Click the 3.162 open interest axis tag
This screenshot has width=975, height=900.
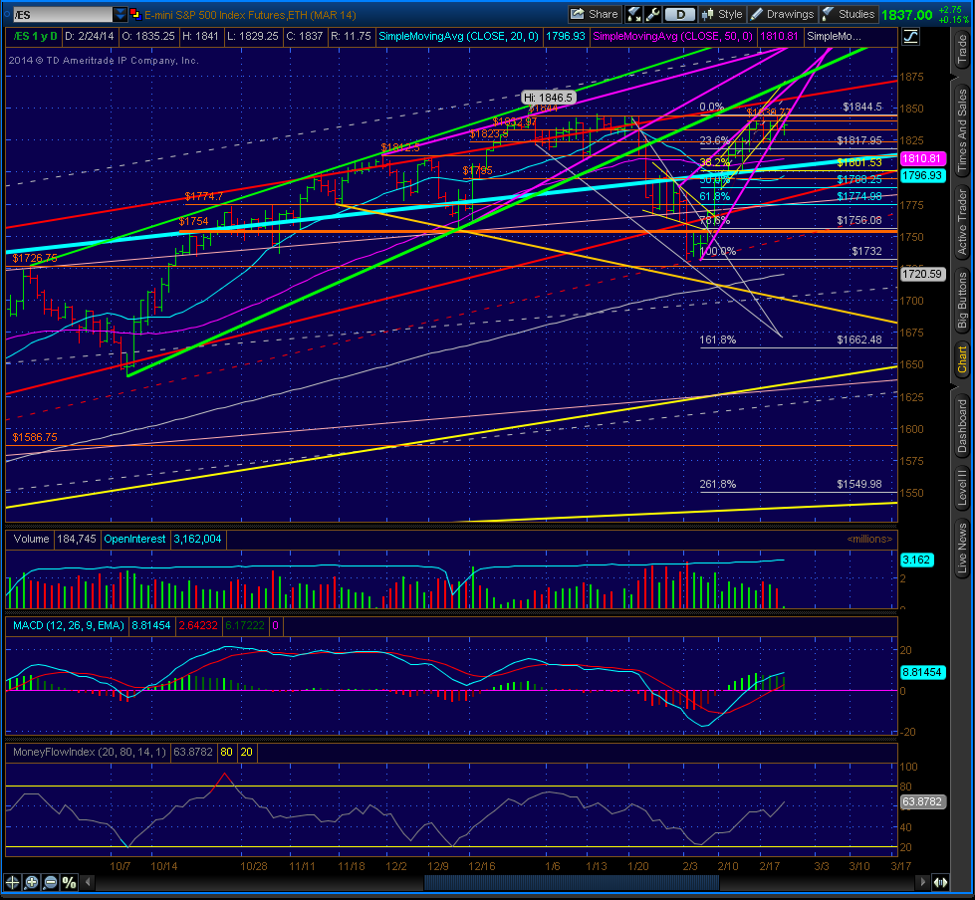coord(916,561)
